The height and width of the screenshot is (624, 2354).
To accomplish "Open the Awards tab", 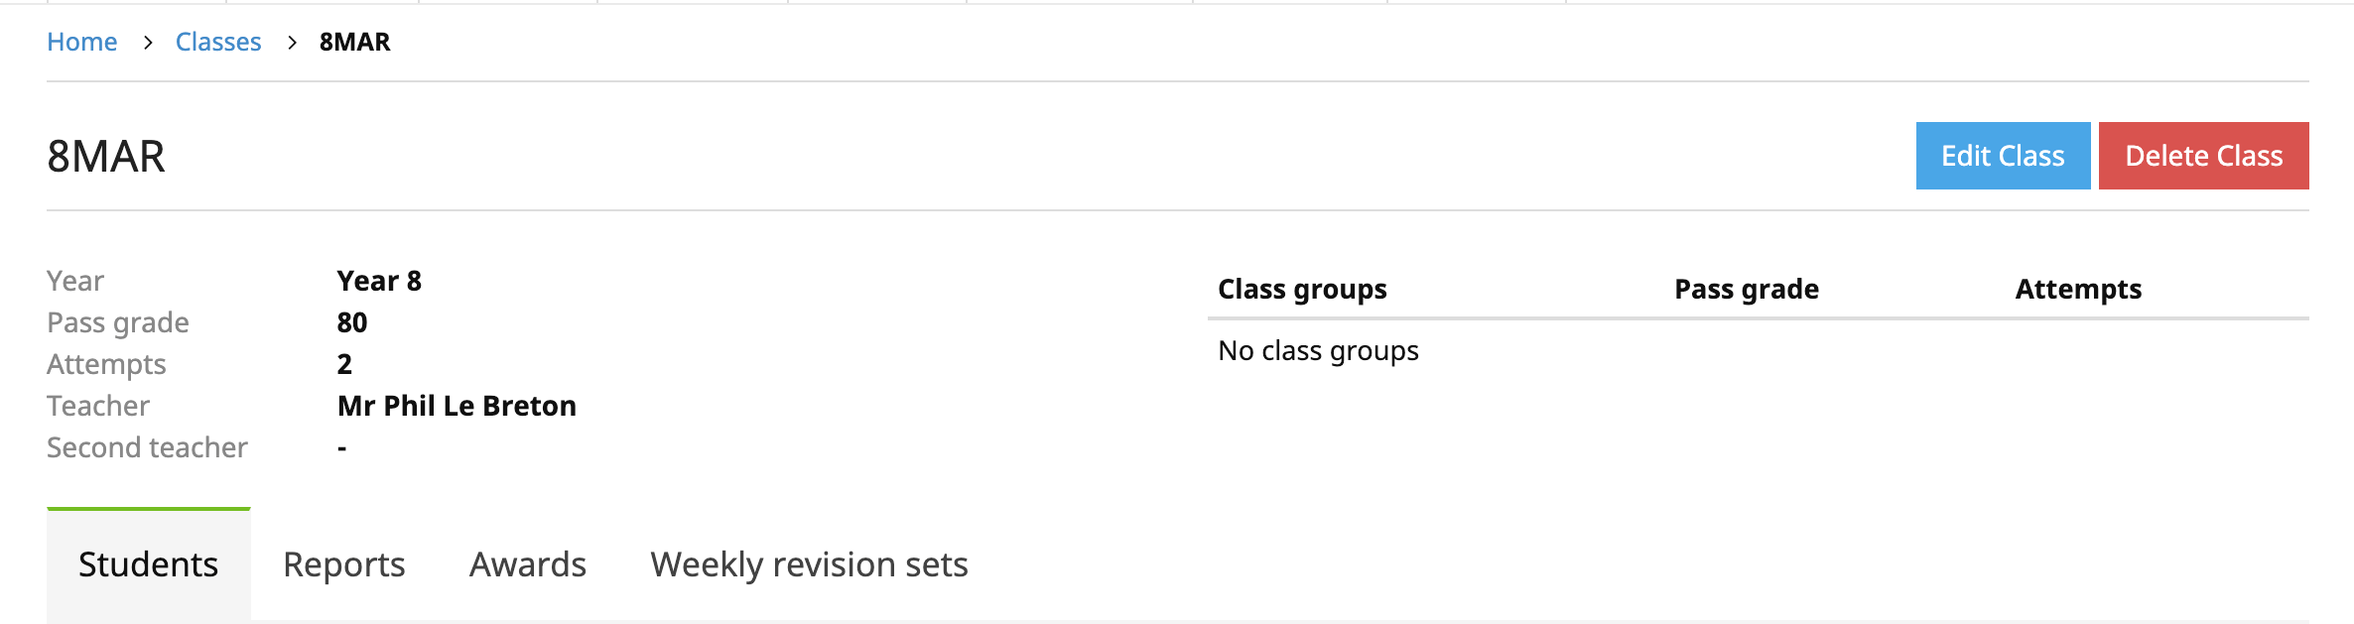I will [527, 563].
